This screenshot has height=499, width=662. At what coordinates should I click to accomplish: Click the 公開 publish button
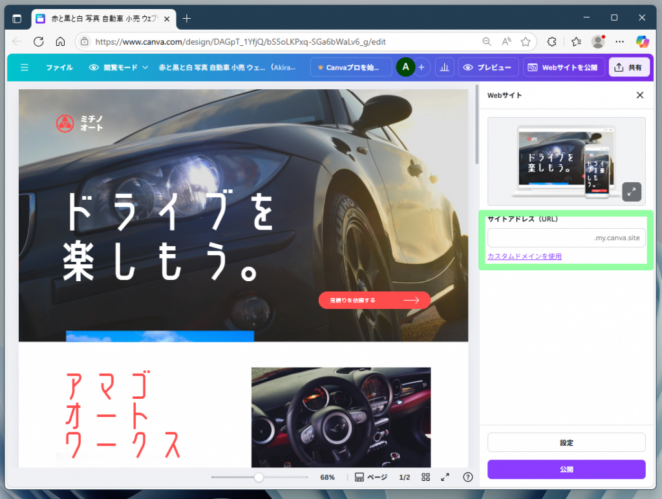tap(566, 469)
